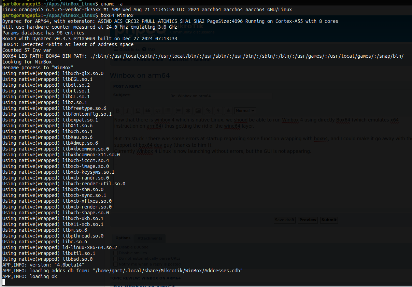This screenshot has height=287, width=412.
Task: Open the Normal font size dropdown
Action: tap(245, 111)
